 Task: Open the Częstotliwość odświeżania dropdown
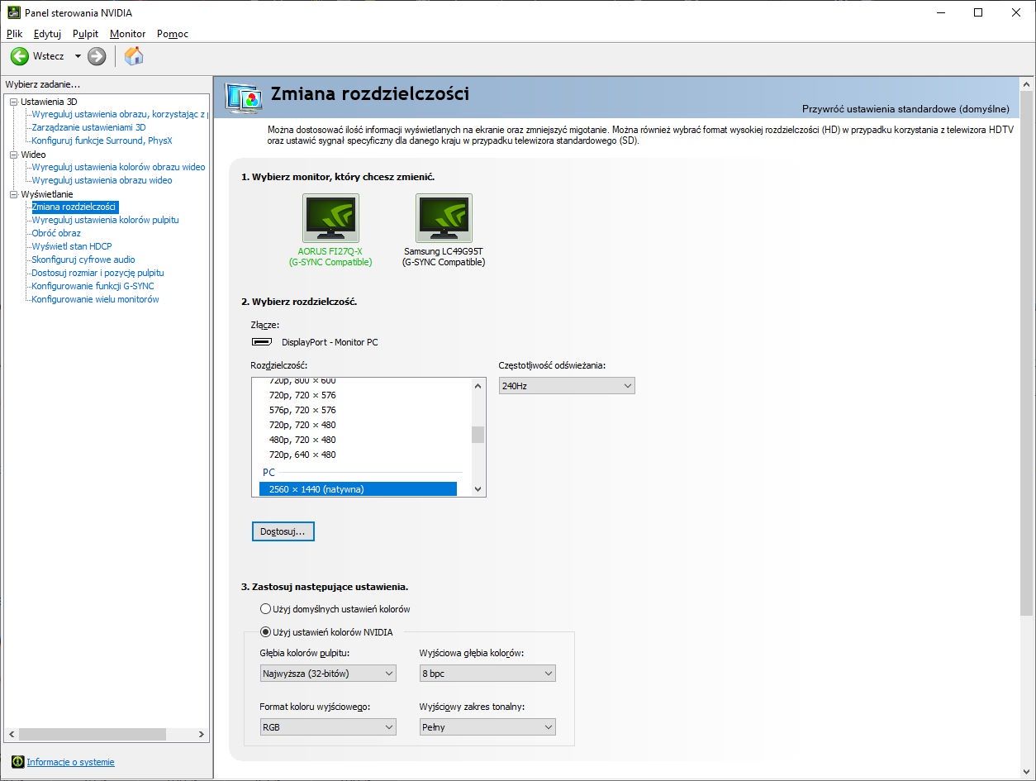pos(567,386)
